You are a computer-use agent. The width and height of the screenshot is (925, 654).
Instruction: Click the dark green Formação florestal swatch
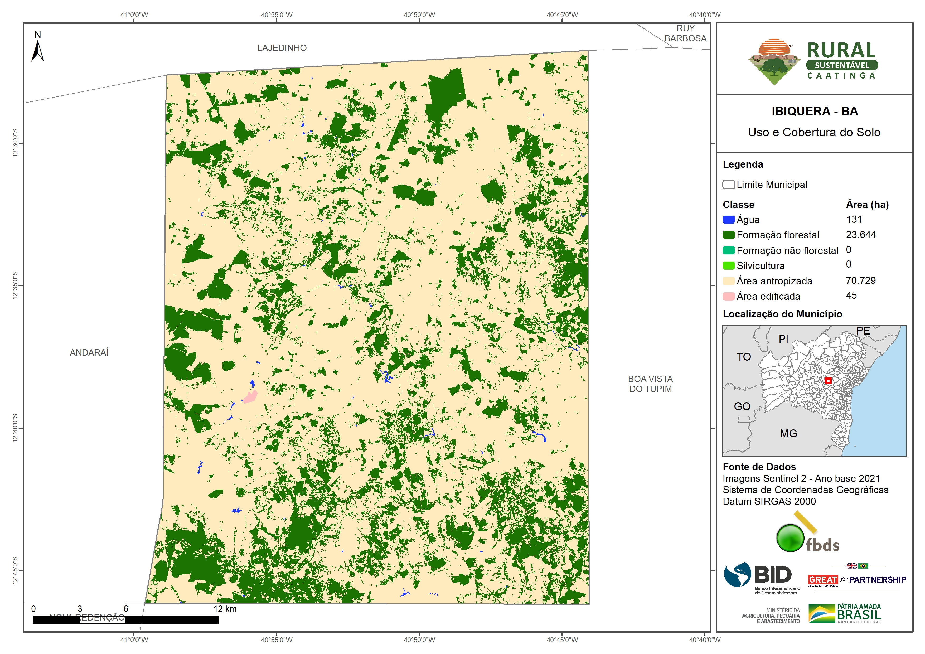click(x=728, y=235)
